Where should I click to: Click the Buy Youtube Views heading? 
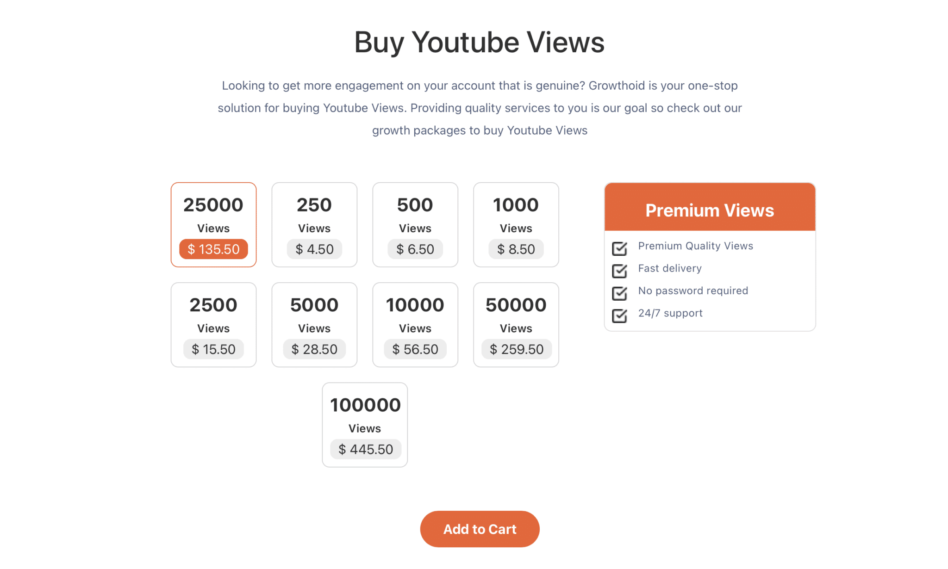pos(479,43)
